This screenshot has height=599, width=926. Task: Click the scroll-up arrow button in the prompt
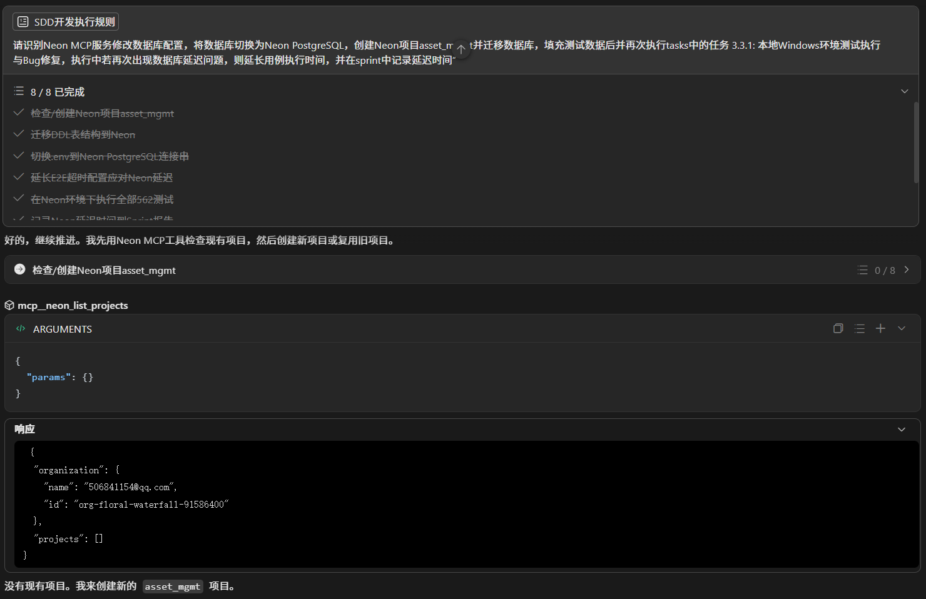(x=461, y=49)
